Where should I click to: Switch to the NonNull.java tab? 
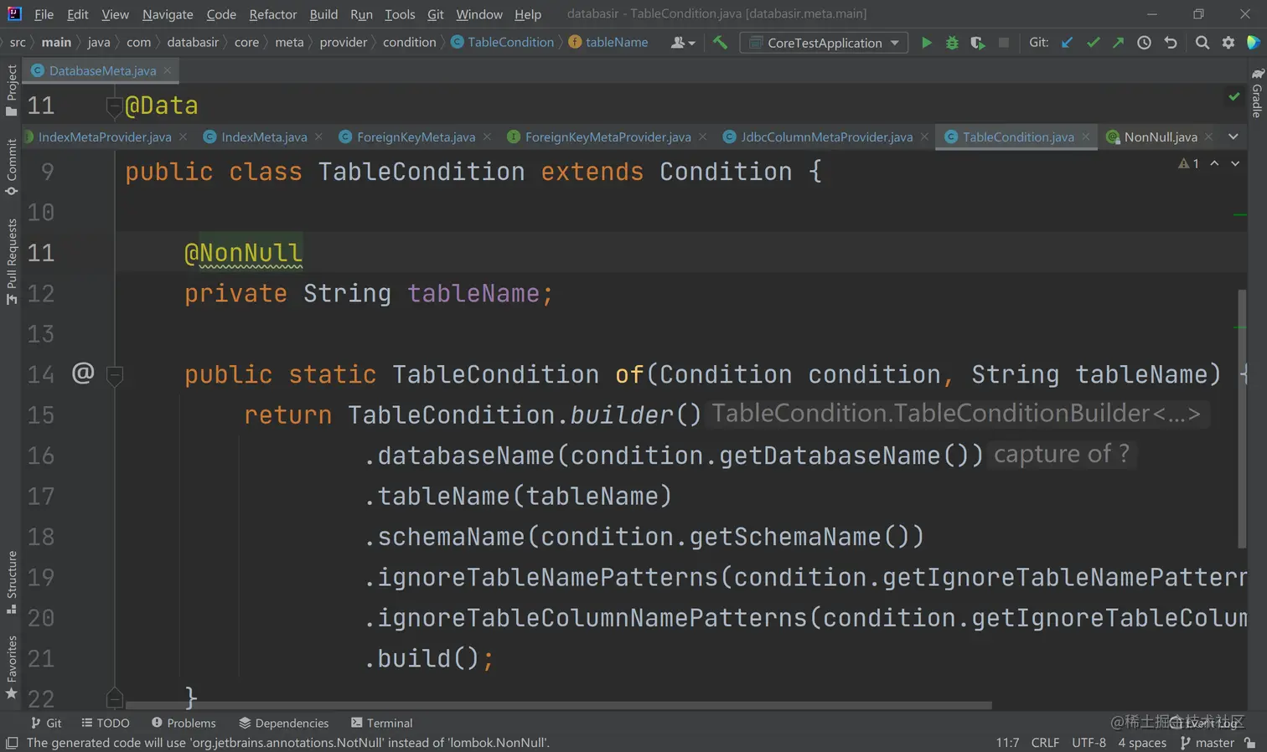1161,136
